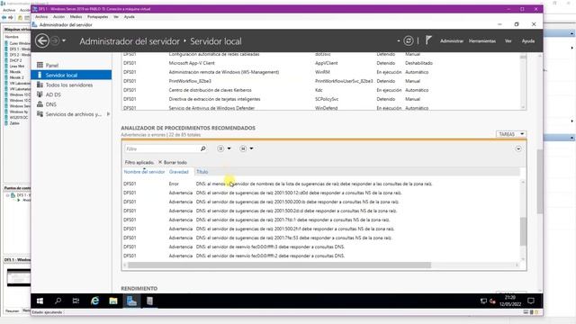Select the Antivirus de Windows Defender service row
This screenshot has width=576, height=324.
click(x=321, y=108)
